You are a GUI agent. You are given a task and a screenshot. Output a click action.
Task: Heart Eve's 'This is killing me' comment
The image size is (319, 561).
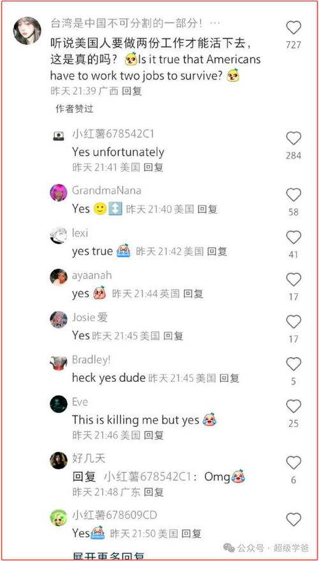[x=293, y=407]
